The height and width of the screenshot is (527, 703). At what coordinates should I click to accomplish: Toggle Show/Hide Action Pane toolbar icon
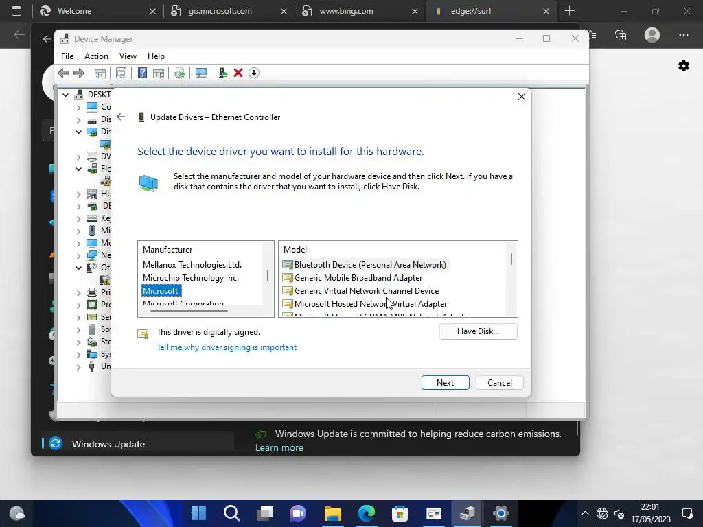click(x=159, y=73)
